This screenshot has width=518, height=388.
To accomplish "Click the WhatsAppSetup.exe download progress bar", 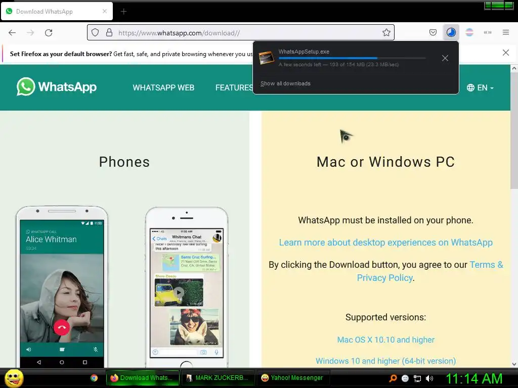I will [352, 58].
